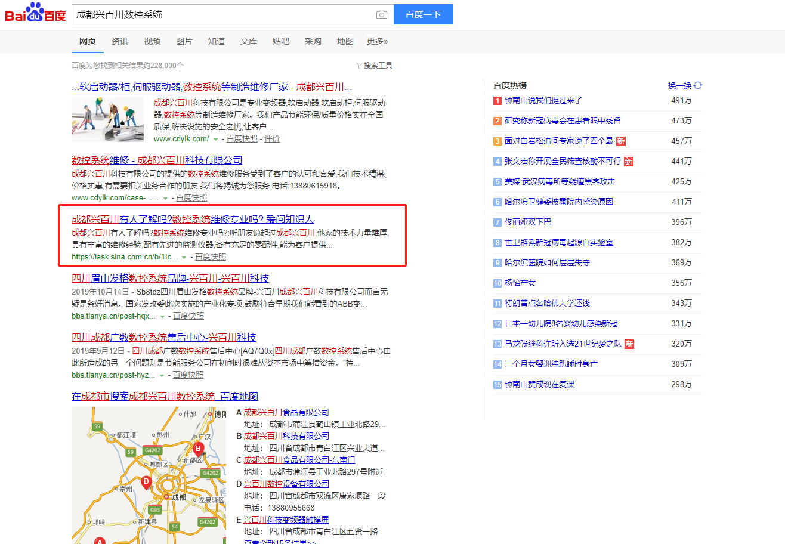Open the 百度地图 search result title
The width and height of the screenshot is (785, 544).
pyautogui.click(x=165, y=396)
